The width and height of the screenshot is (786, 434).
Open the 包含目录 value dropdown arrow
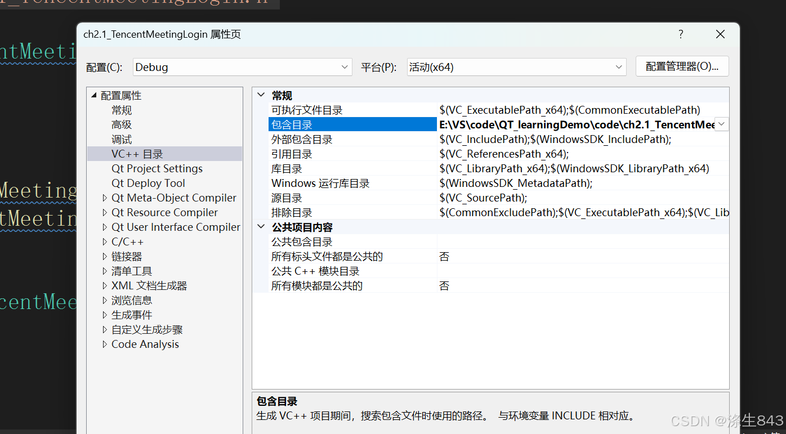click(x=721, y=123)
